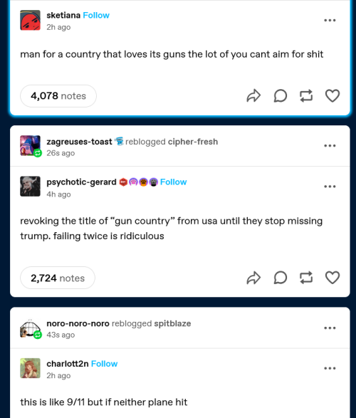Open the reply bubble on psychotic-gerard's post
The height and width of the screenshot is (418, 356).
click(x=281, y=278)
